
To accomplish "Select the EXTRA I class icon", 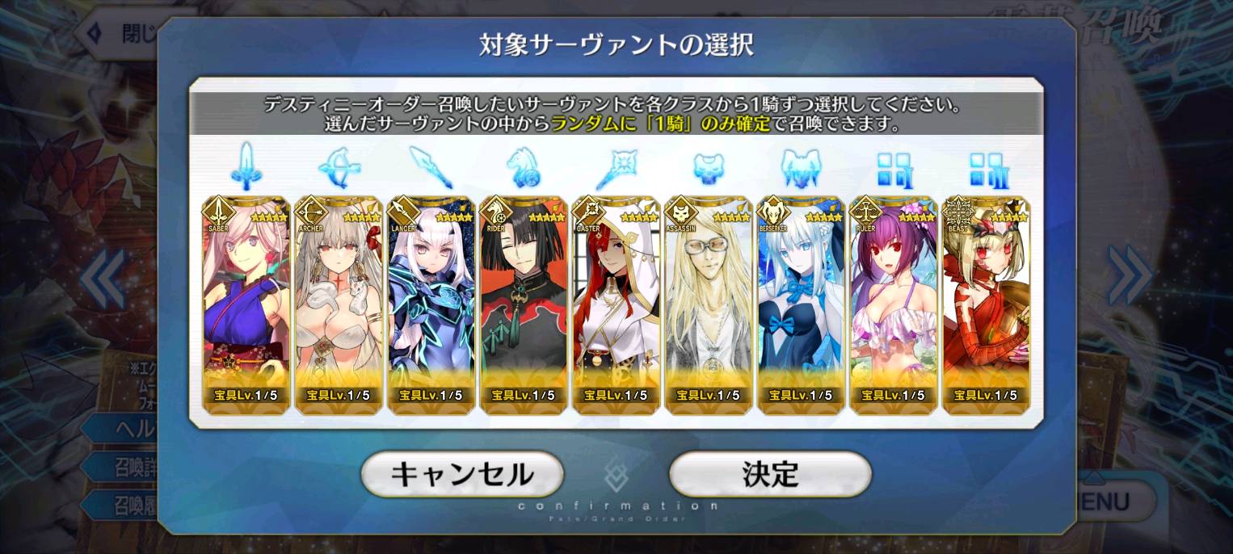I will pyautogui.click(x=894, y=167).
